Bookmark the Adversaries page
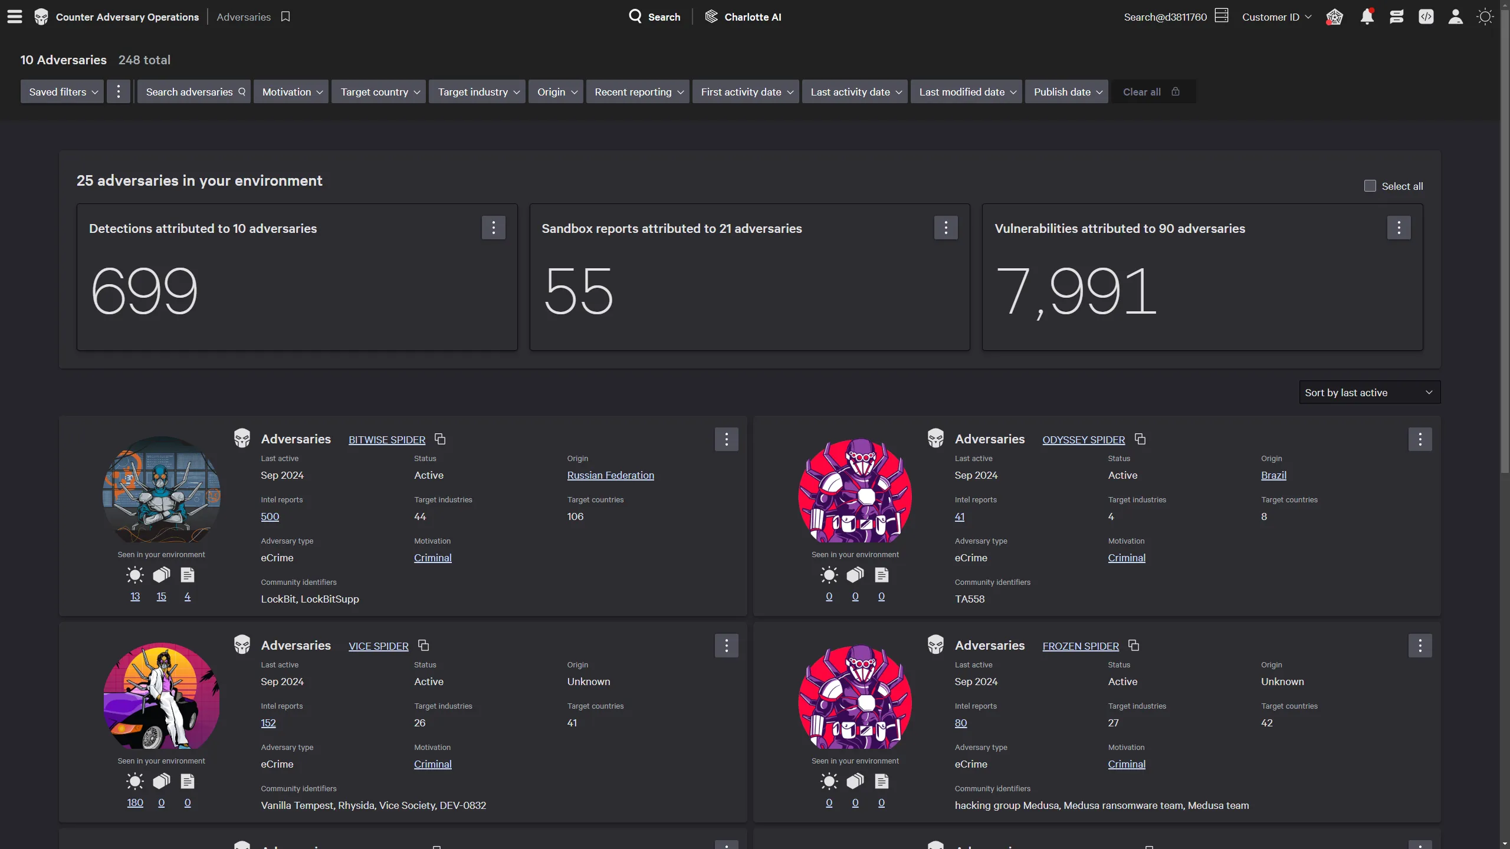This screenshot has width=1510, height=849. 285,17
